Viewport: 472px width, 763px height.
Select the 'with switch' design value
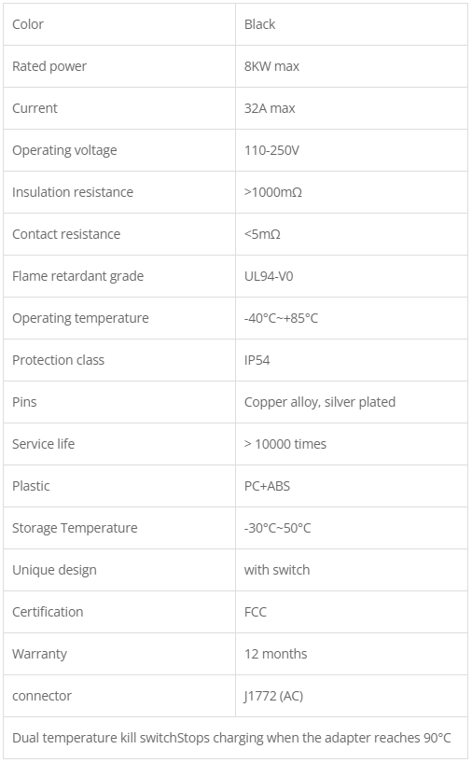tap(277, 570)
